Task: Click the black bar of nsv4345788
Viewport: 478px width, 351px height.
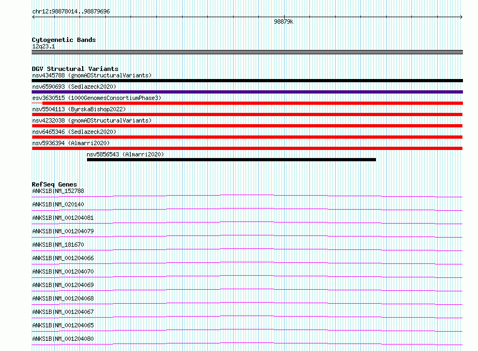Action: point(247,81)
